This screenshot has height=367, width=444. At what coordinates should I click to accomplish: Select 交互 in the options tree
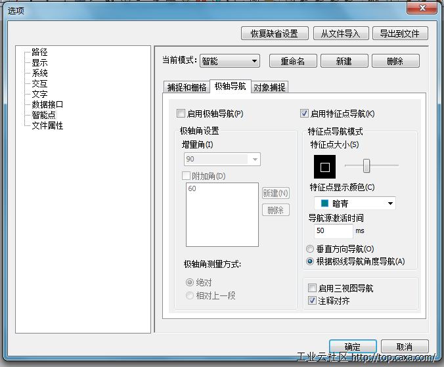[x=39, y=83]
